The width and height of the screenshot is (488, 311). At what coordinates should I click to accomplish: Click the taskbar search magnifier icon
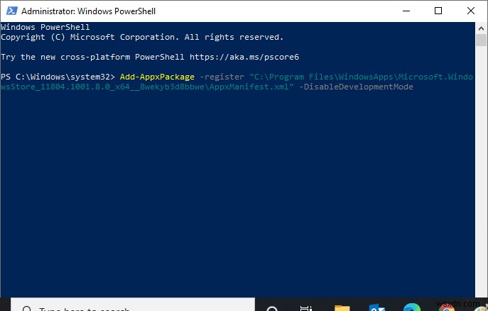point(28,308)
